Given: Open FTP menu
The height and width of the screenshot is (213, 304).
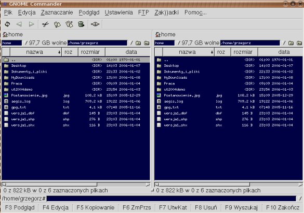Looking at the screenshot, I should pos(143,12).
